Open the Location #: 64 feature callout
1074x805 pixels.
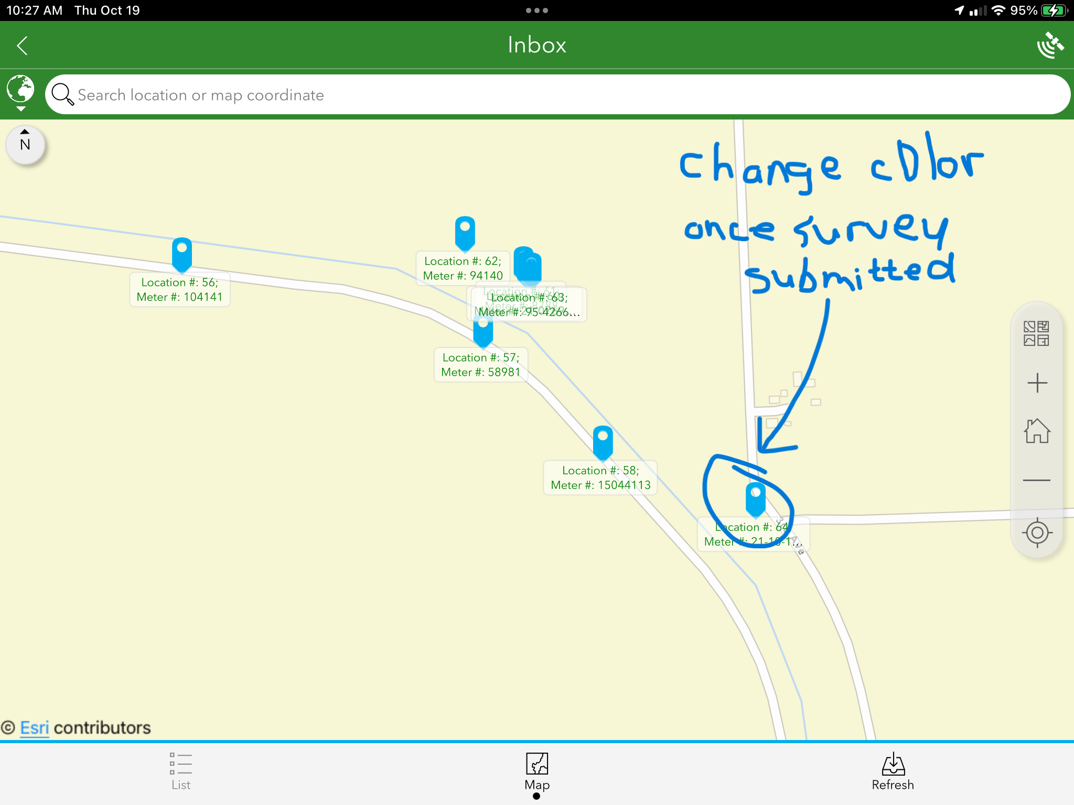[753, 534]
